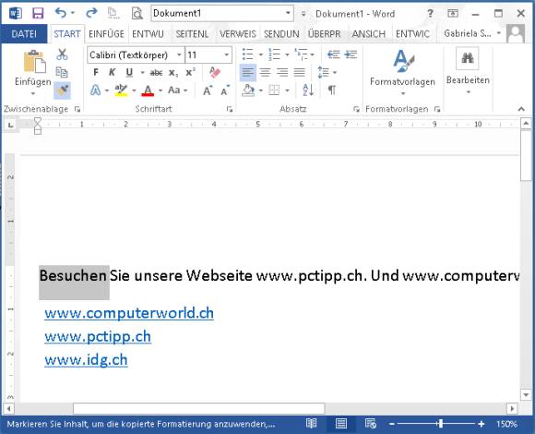The image size is (535, 434).
Task: Apply red font color
Action: [x=148, y=90]
